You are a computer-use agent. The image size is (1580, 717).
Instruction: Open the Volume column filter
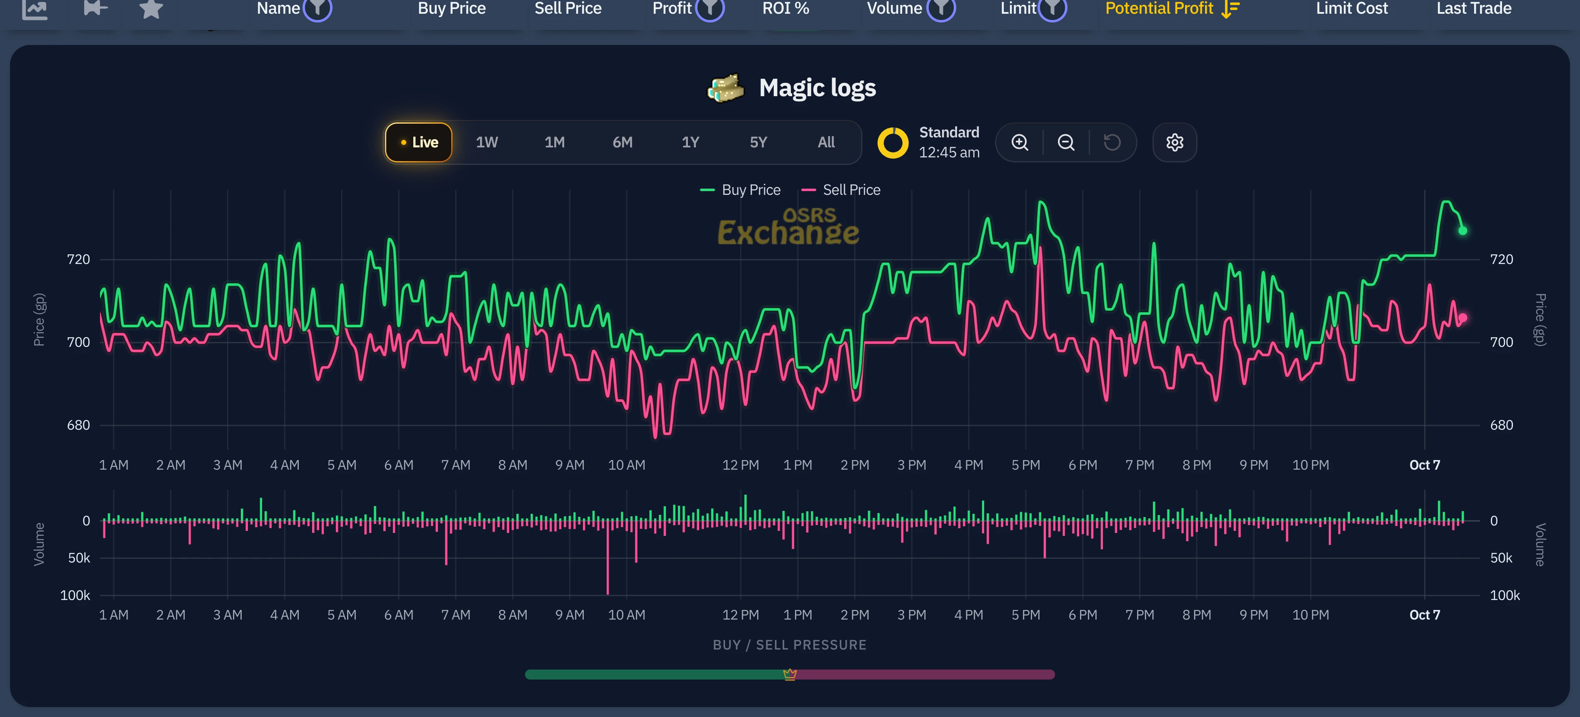941,8
